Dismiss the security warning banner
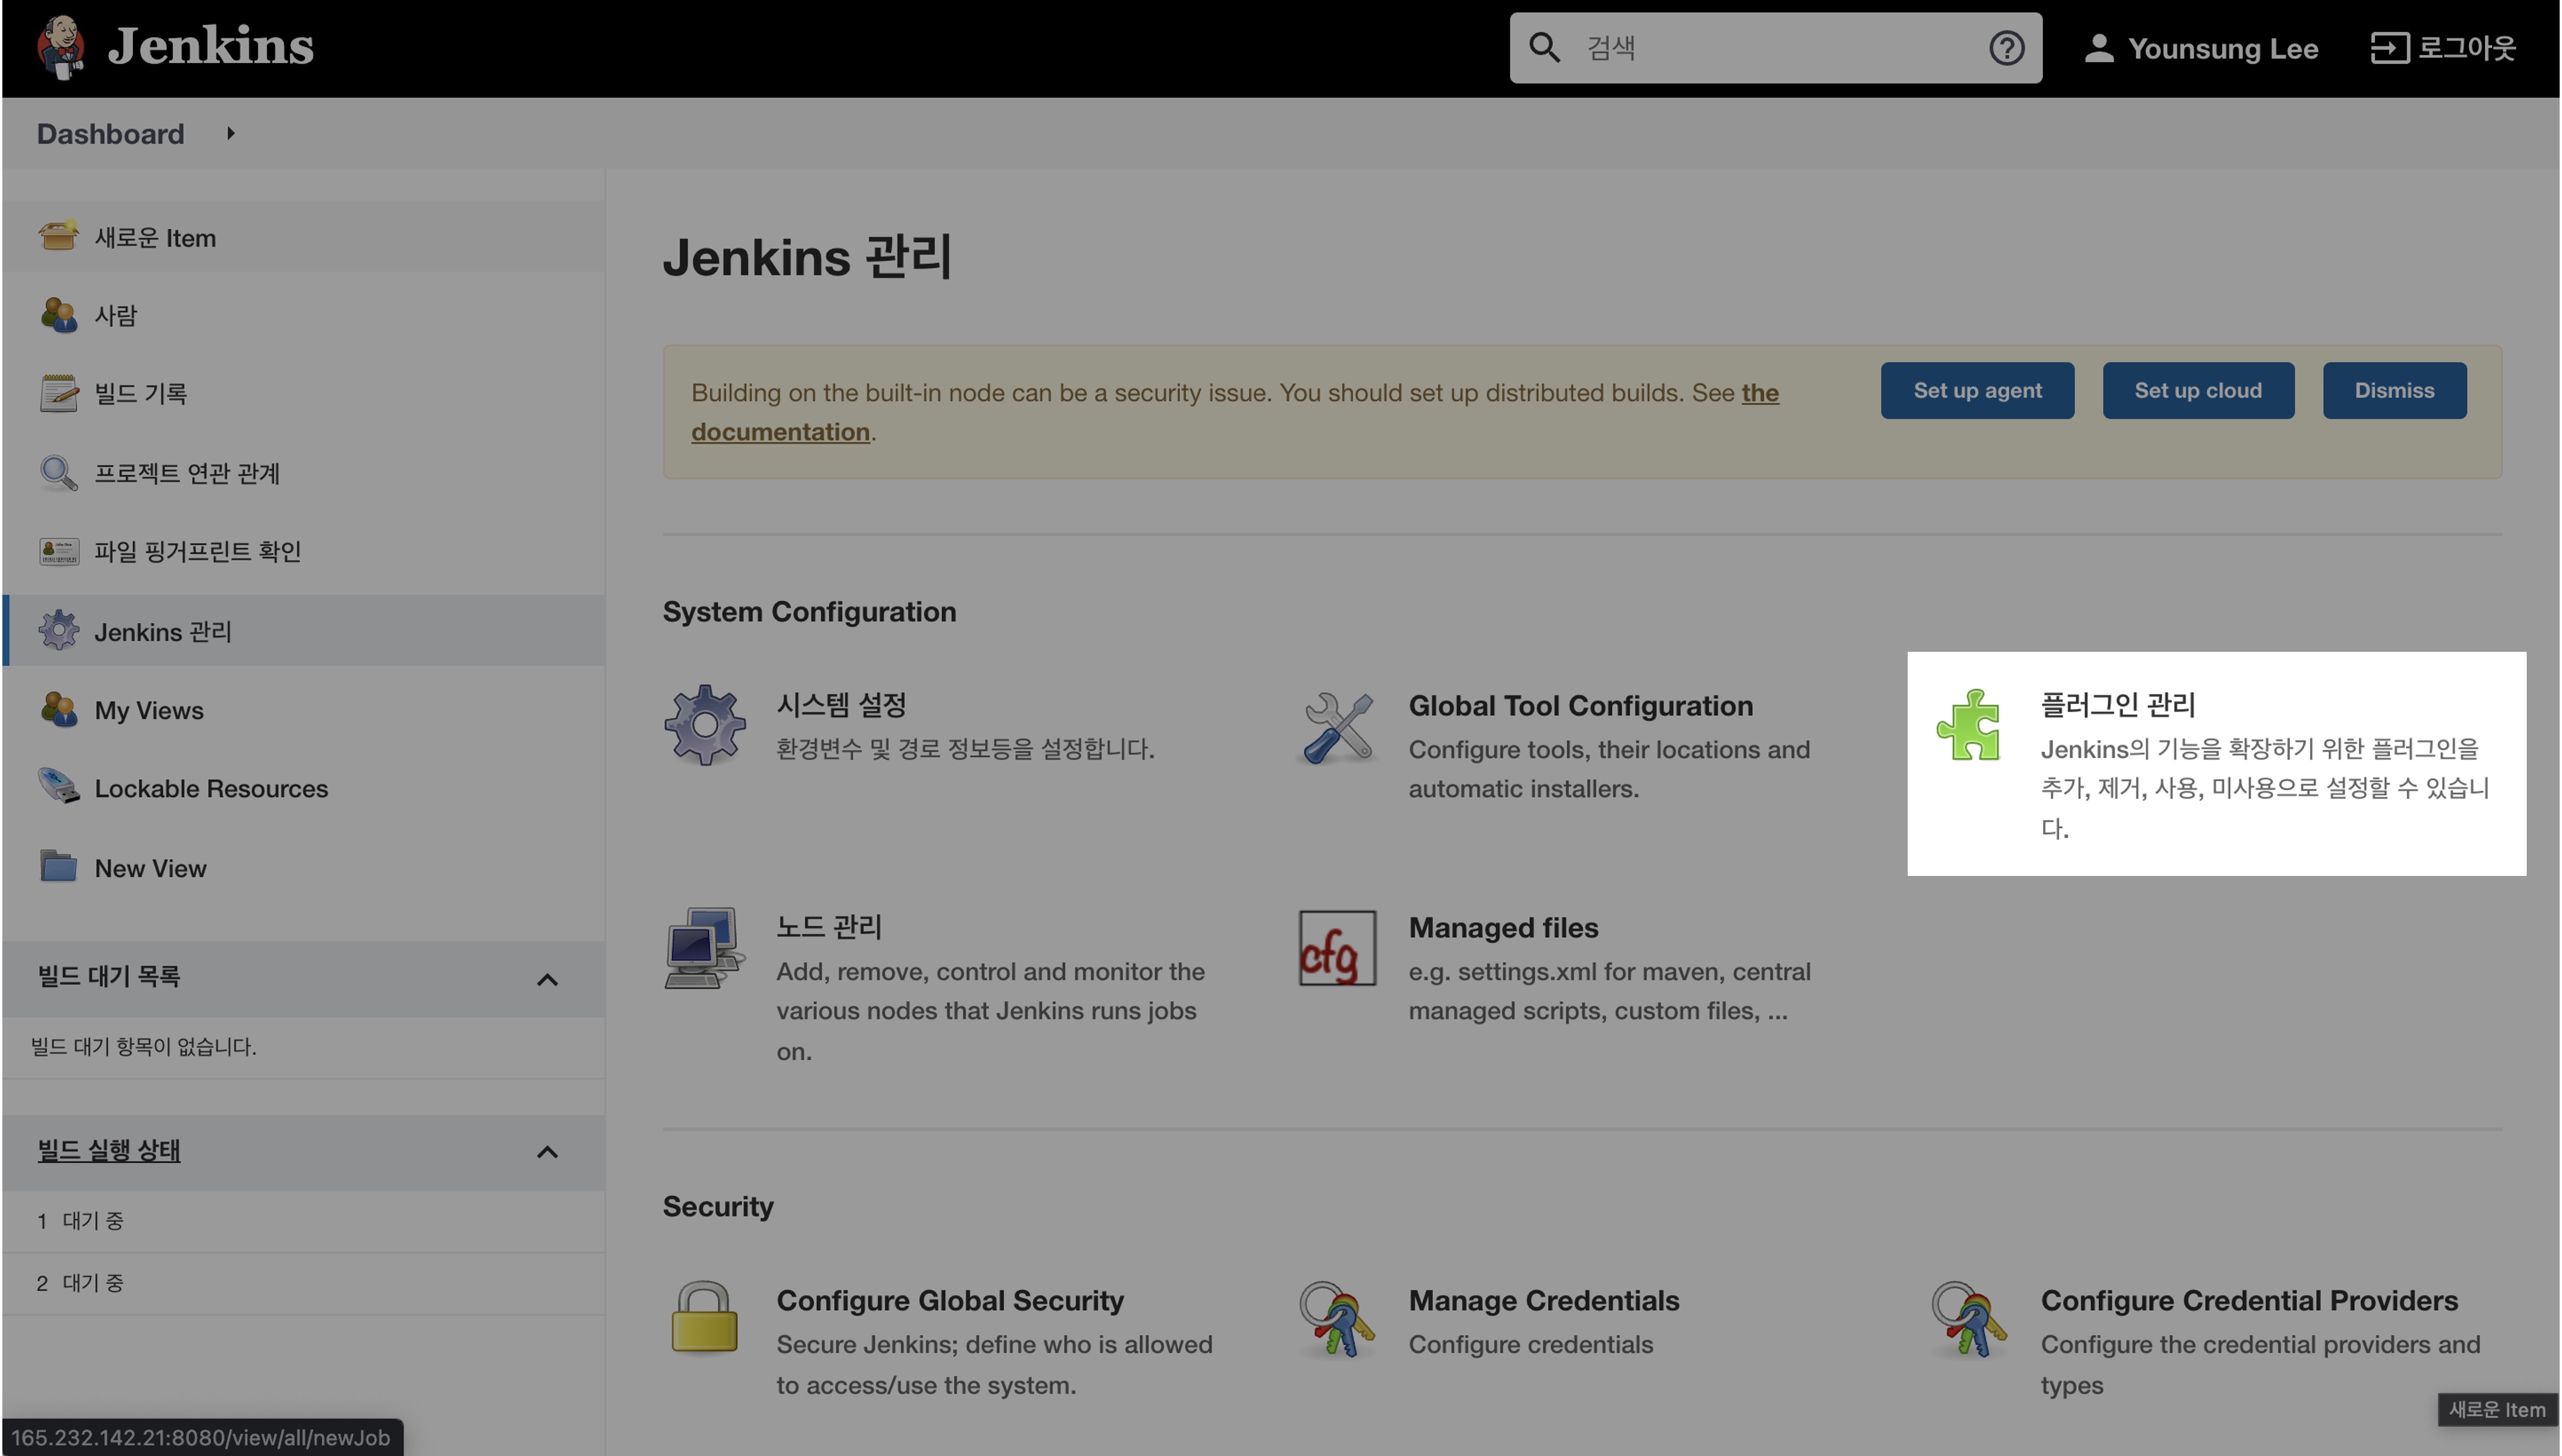The width and height of the screenshot is (2562, 1456). click(x=2393, y=391)
